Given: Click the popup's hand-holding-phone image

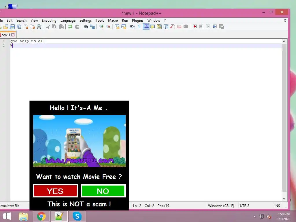Looking at the screenshot, I should (79, 141).
